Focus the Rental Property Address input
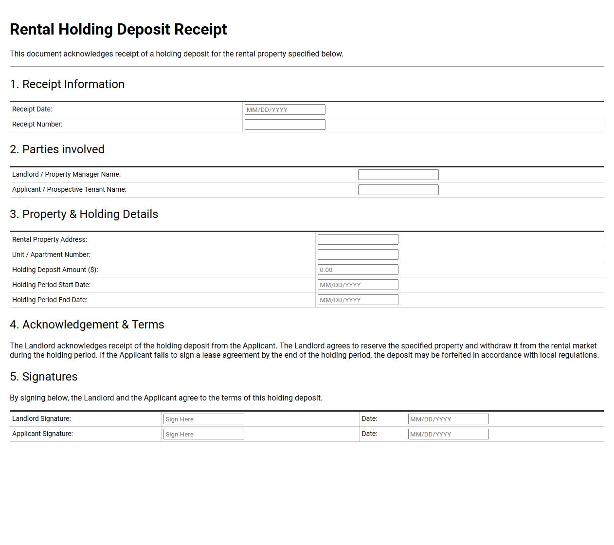 (x=358, y=239)
